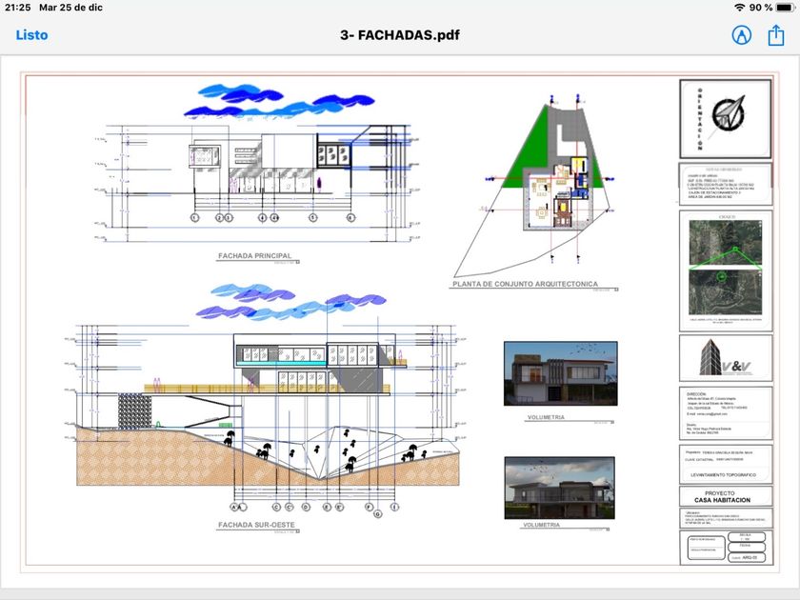Tap the PLANTA DE CONJUNTO ARQUITECTONICA title
The image size is (800, 600).
pos(525,284)
